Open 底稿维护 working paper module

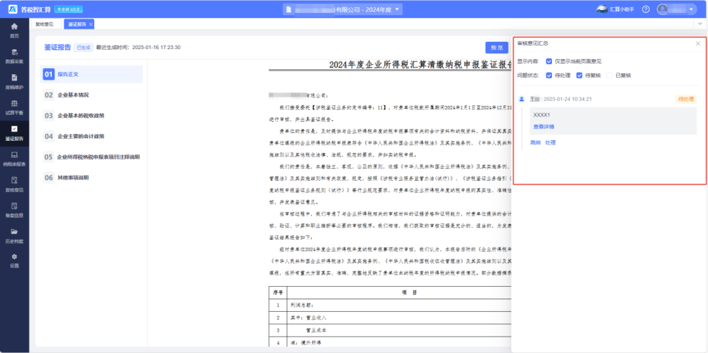(14, 81)
